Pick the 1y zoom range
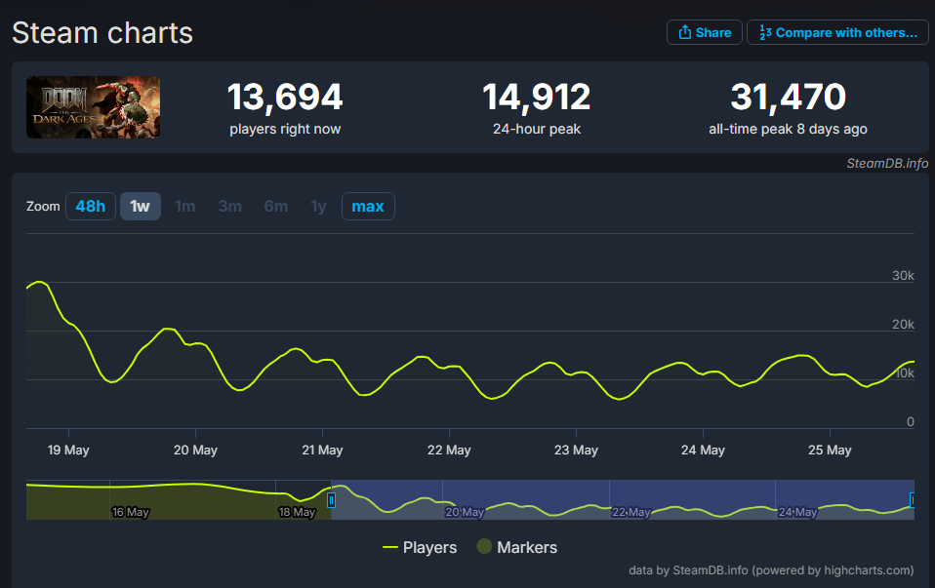Viewport: 935px width, 588px height. pyautogui.click(x=318, y=206)
